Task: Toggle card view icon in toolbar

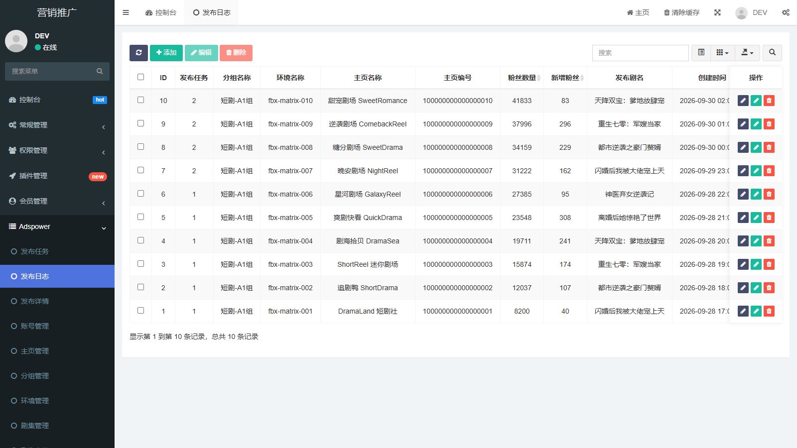Action: tap(701, 53)
